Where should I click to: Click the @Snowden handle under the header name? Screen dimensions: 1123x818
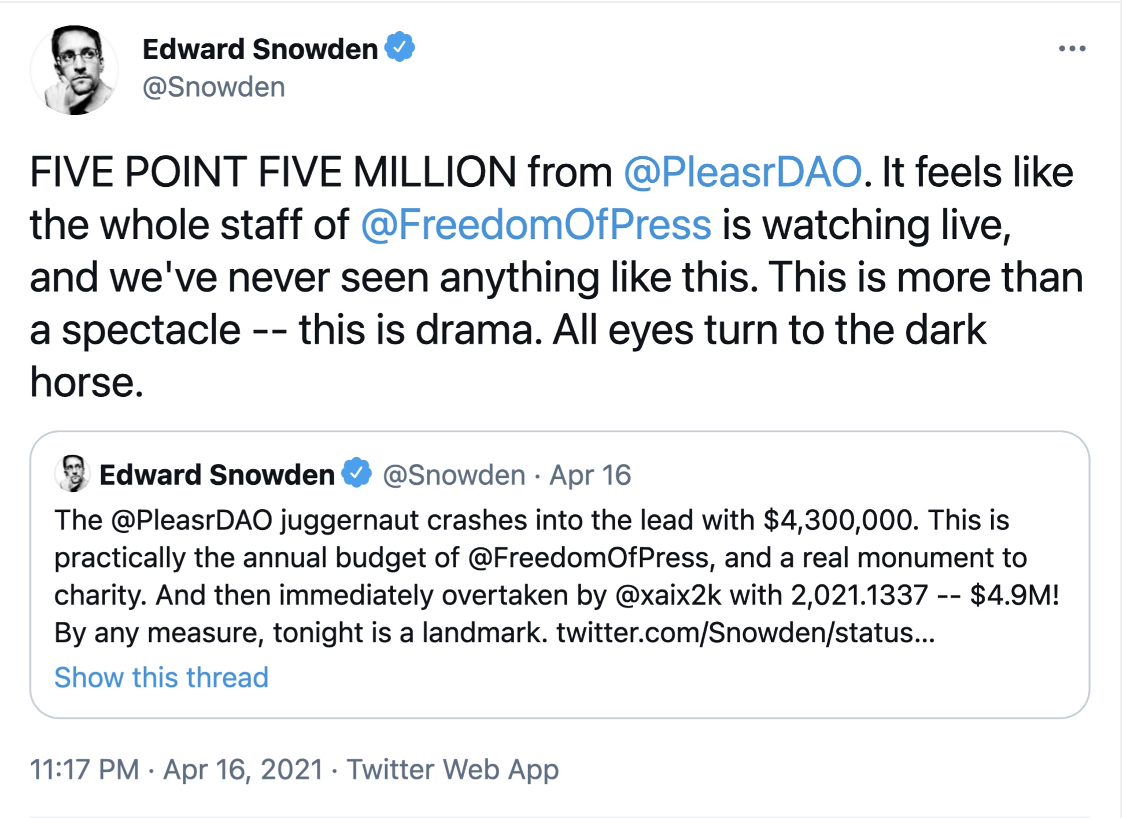click(214, 87)
